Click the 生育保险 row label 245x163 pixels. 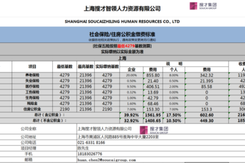pos(32,98)
